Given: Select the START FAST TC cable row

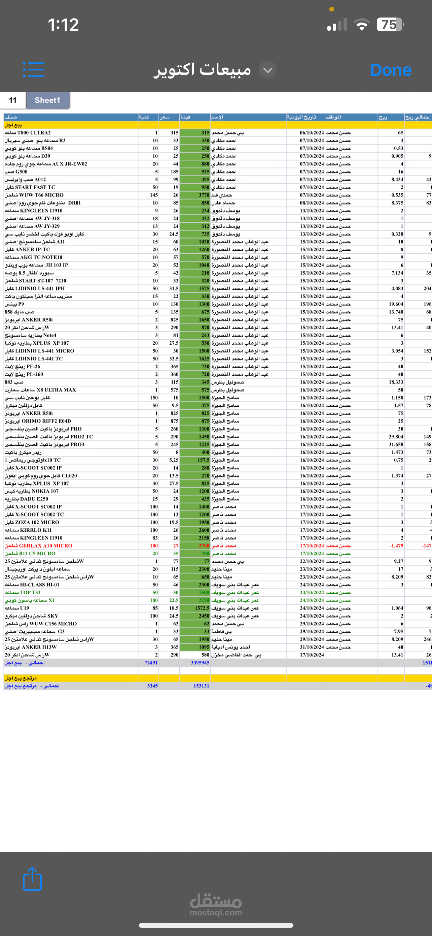Looking at the screenshot, I should 218,187.
